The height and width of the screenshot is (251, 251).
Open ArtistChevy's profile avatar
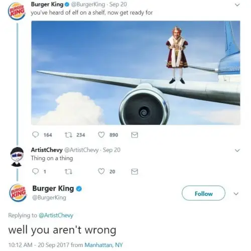(x=17, y=157)
